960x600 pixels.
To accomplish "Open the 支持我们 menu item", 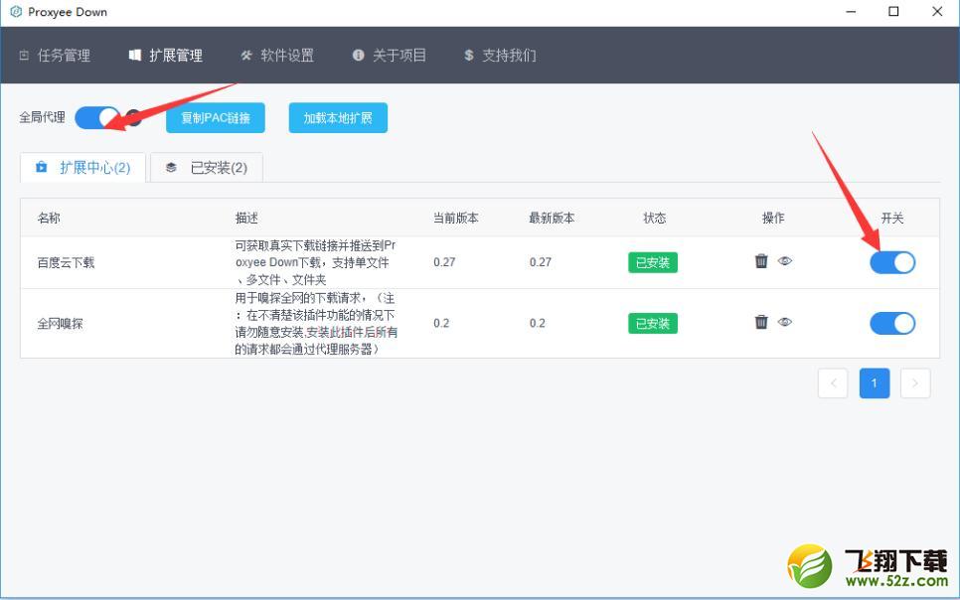I will point(500,56).
